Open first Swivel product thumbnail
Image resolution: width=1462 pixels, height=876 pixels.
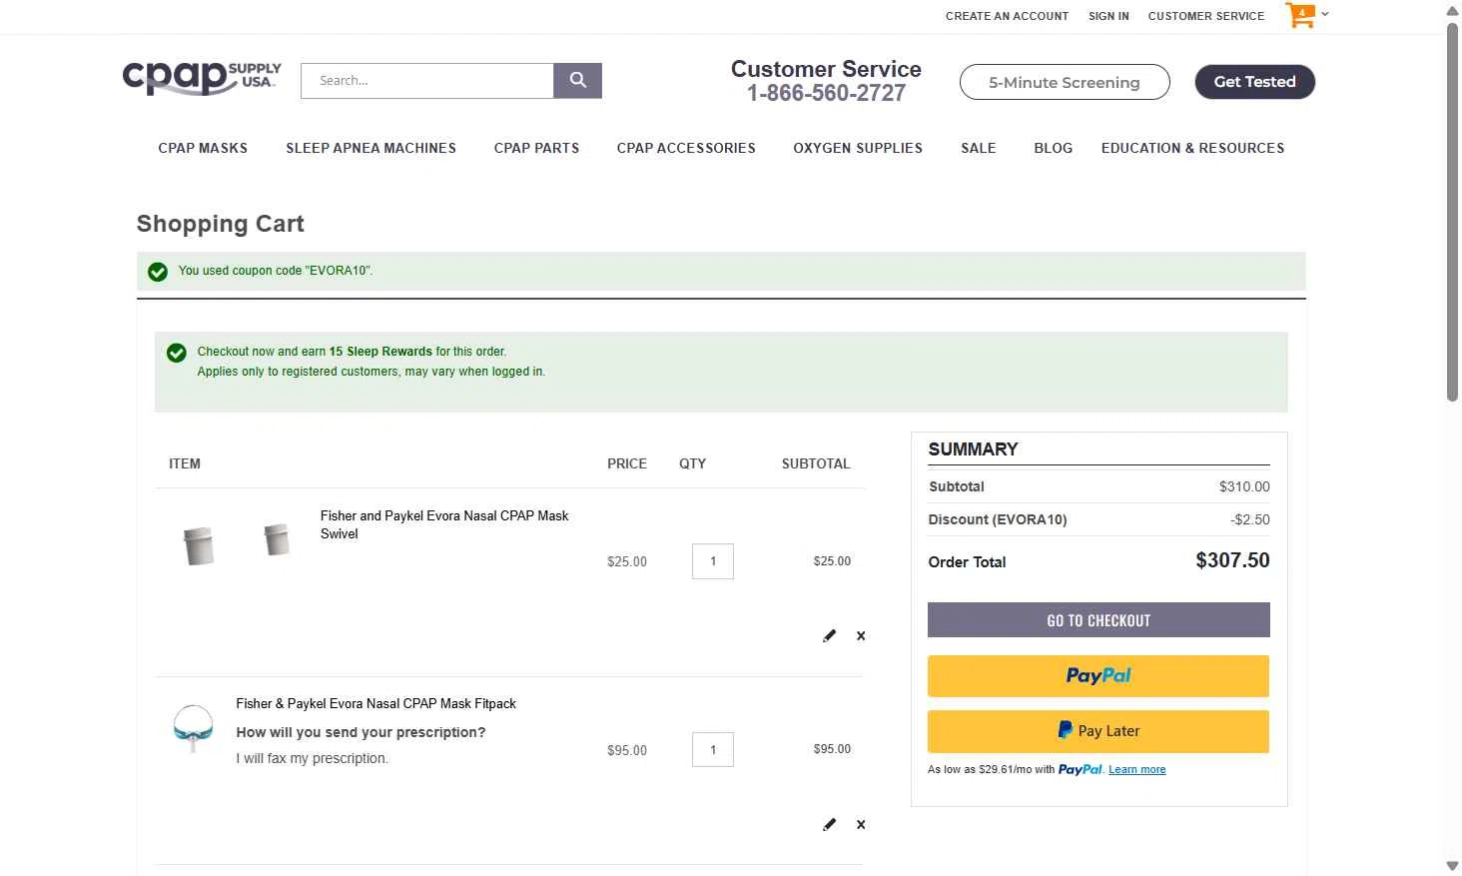pos(199,545)
